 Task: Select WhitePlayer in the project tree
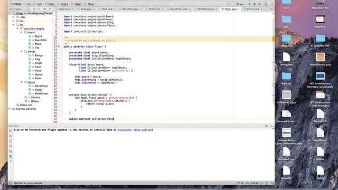41,93
